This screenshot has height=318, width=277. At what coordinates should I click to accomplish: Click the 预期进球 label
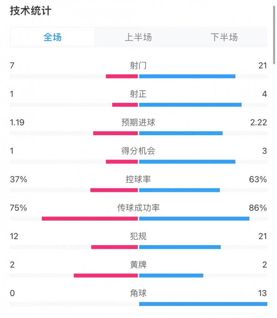pyautogui.click(x=138, y=122)
